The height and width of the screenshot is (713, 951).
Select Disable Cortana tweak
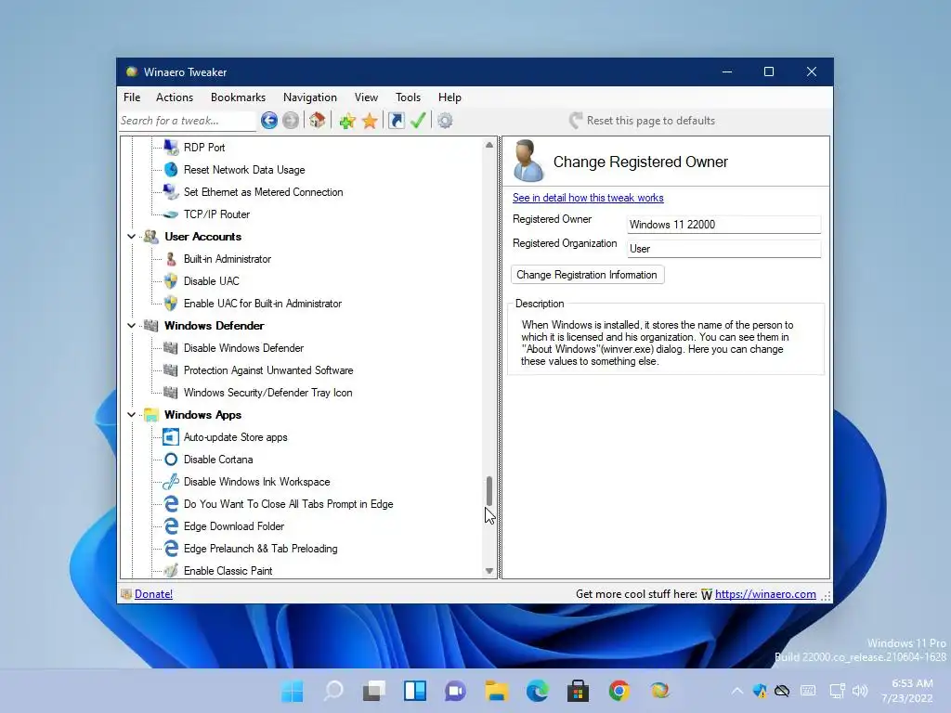coord(217,460)
